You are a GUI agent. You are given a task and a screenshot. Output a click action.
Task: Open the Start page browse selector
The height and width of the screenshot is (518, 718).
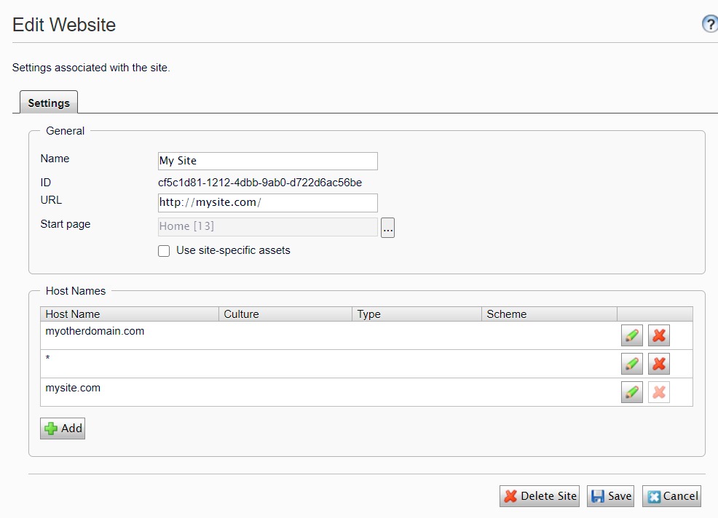click(x=387, y=228)
